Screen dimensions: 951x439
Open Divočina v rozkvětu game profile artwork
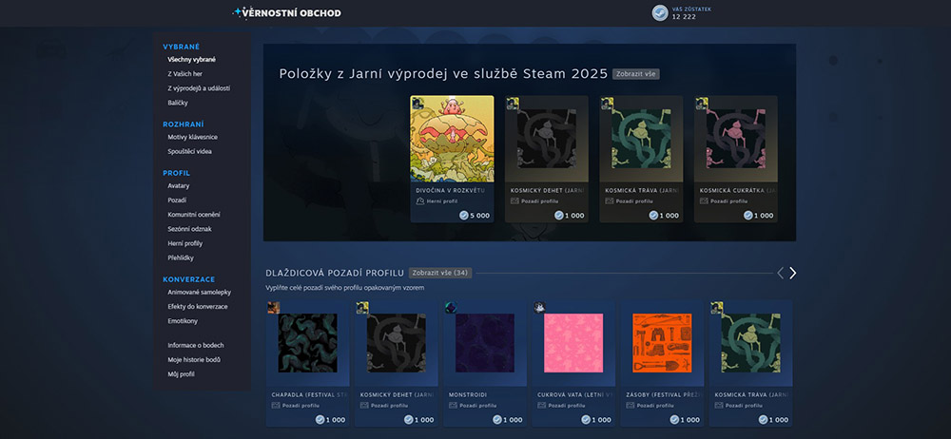452,139
